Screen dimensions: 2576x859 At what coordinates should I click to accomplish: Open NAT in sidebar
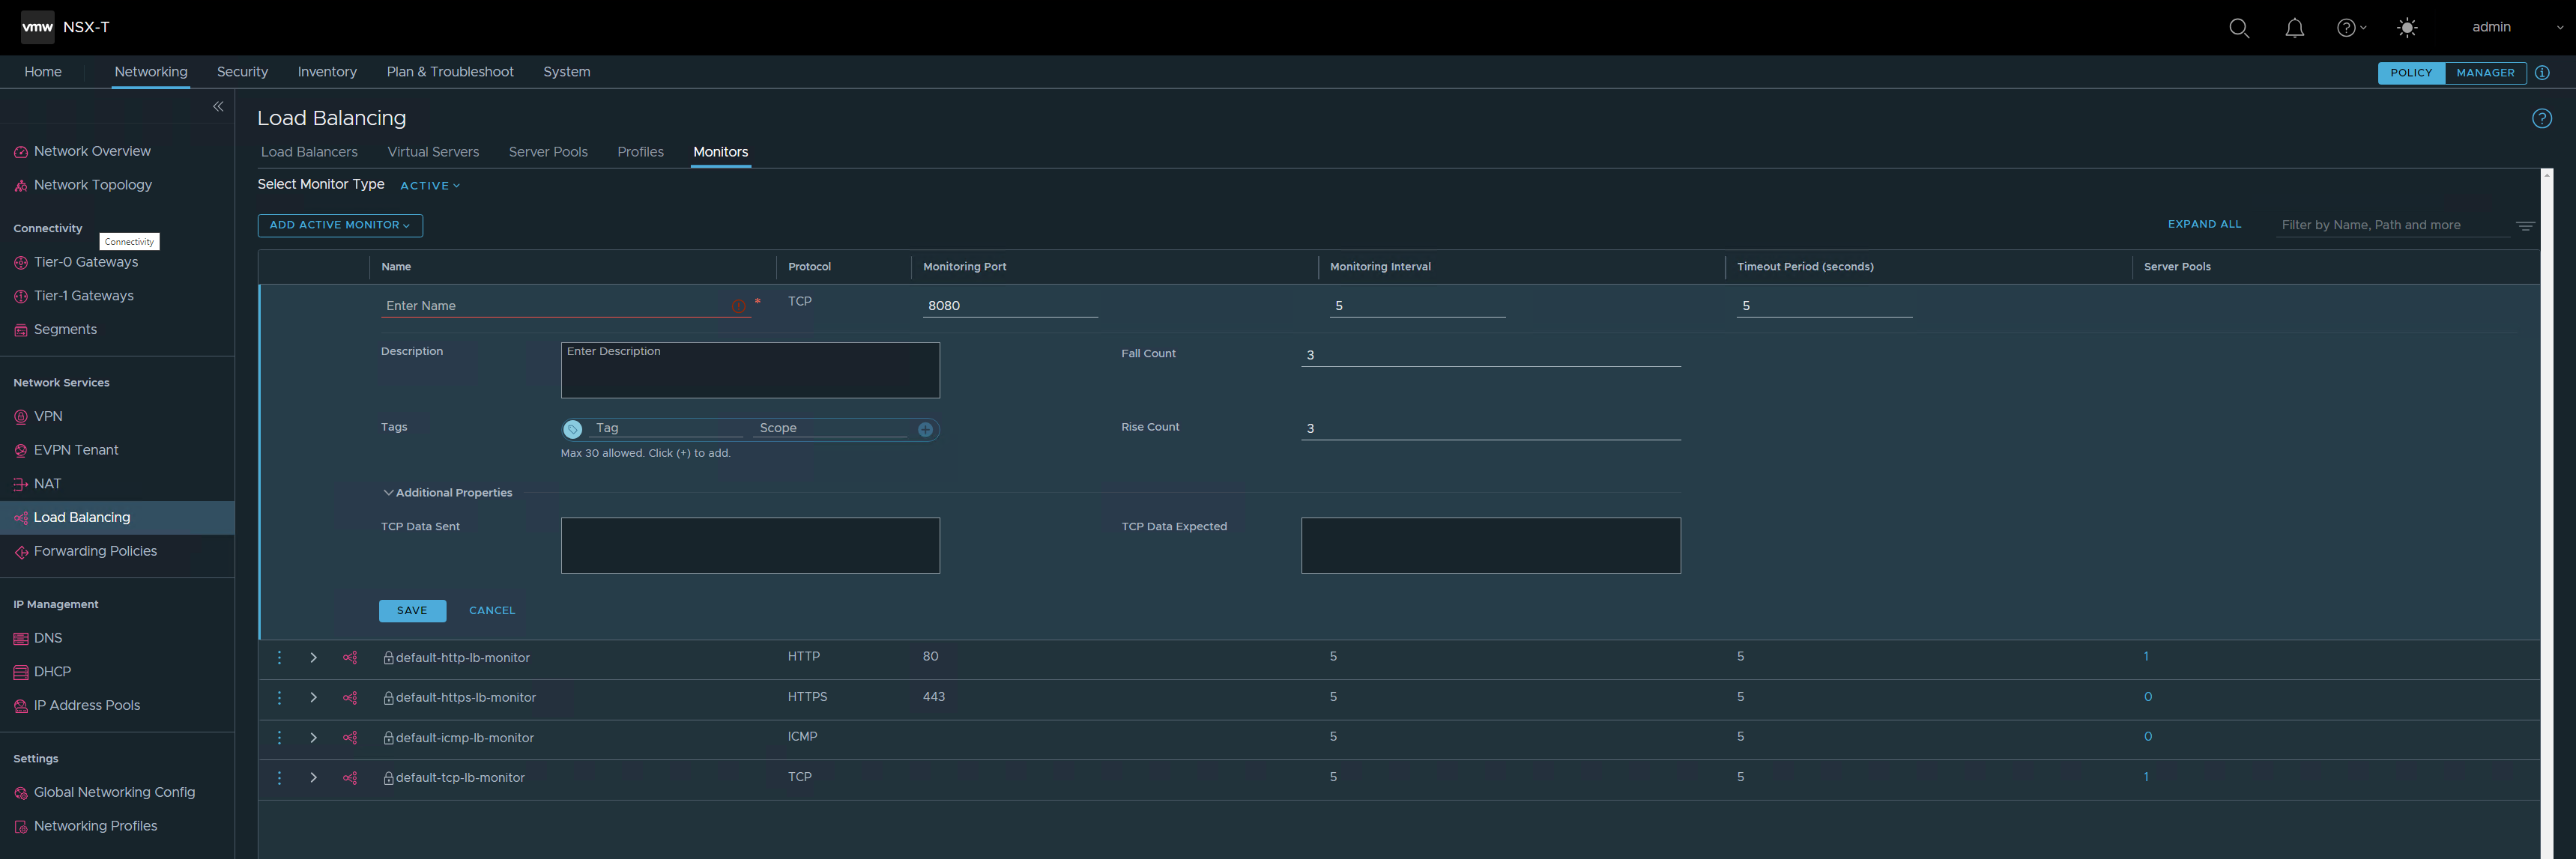tap(47, 484)
